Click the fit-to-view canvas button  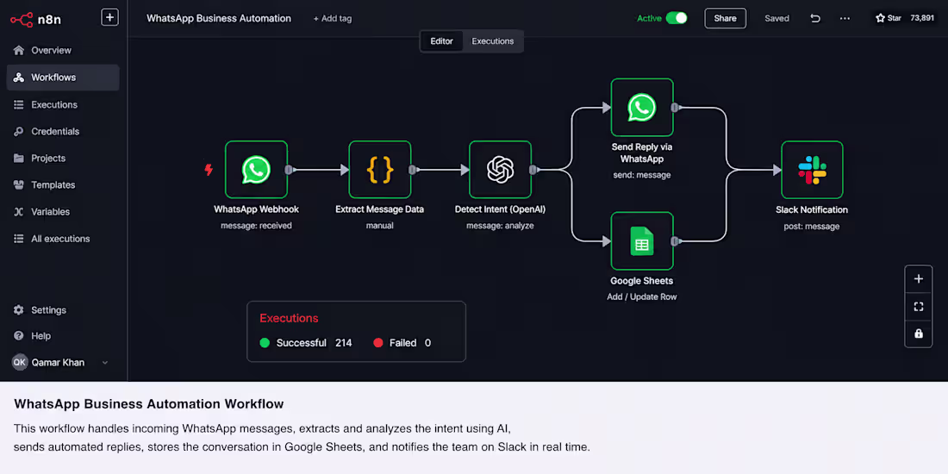pyautogui.click(x=919, y=307)
